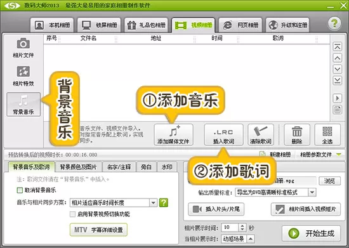This screenshot has width=349, height=248.
Task: Open 相片文件 camera sidebar item
Action: [23, 48]
